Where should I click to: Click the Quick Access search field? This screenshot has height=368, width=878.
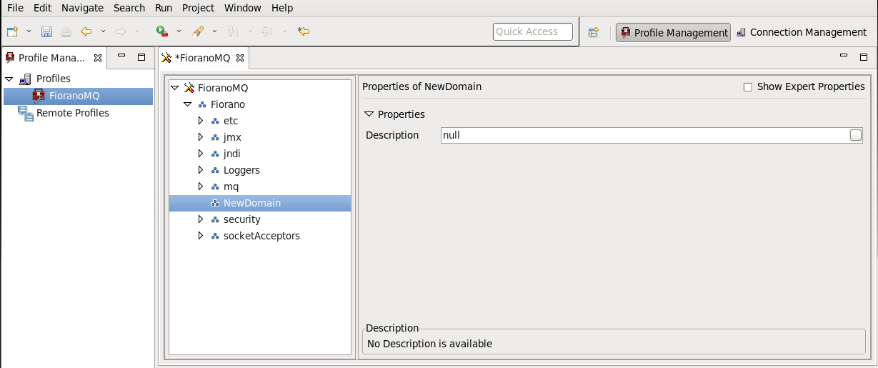[x=533, y=31]
